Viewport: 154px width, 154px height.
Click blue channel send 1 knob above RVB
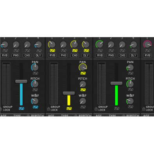pyautogui.click(x=5, y=45)
